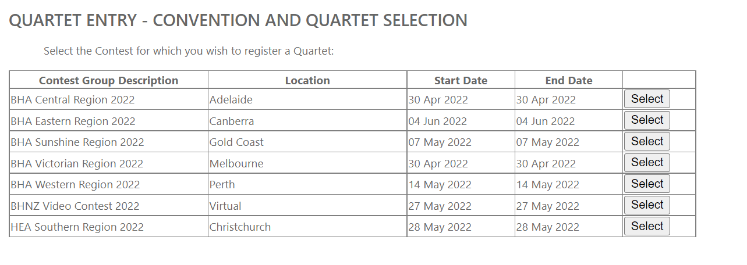Screen dimensions: 747x265
Task: Click the Melbourne location cell
Action: tap(236, 164)
